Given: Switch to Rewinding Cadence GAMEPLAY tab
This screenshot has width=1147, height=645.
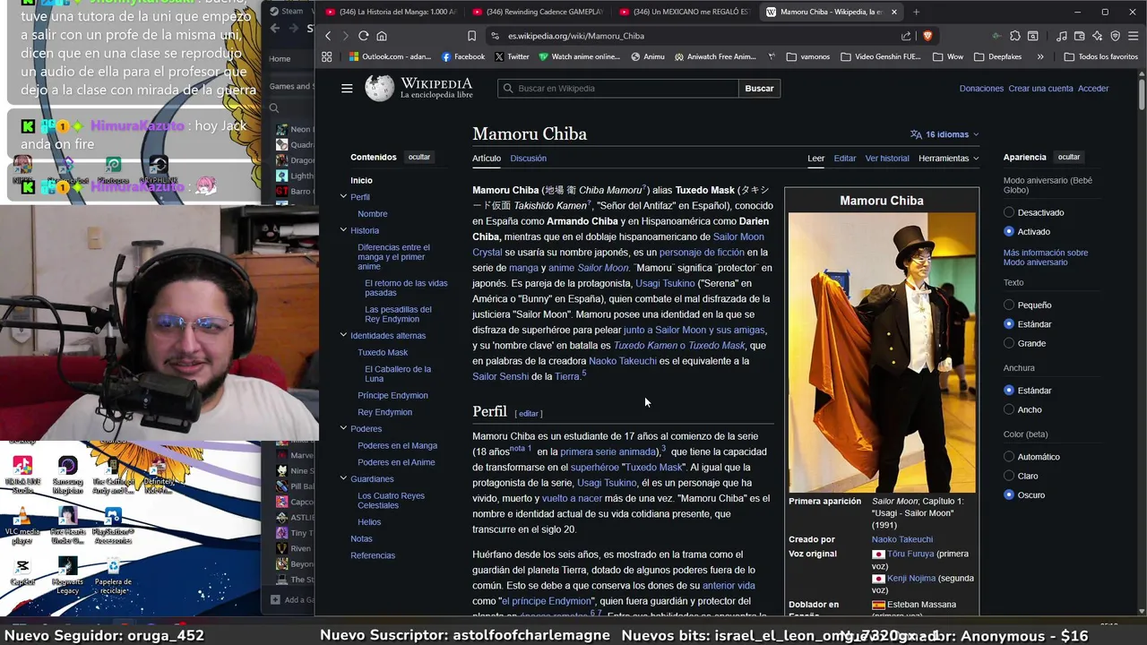Looking at the screenshot, I should (x=537, y=12).
